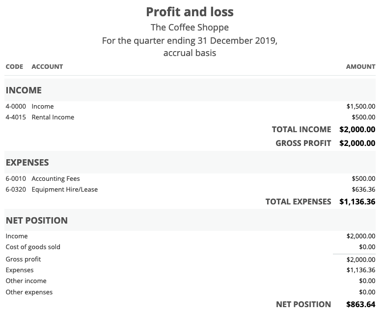Viewport: 384px width, 314px height.
Task: Click the INCOME section heading
Action: pyautogui.click(x=24, y=90)
